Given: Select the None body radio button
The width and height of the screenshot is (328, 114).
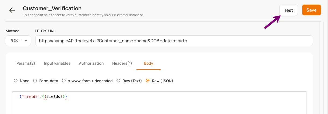Looking at the screenshot, I should click(16, 81).
